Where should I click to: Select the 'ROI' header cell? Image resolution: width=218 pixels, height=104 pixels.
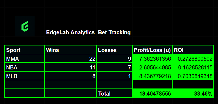click(x=193, y=50)
